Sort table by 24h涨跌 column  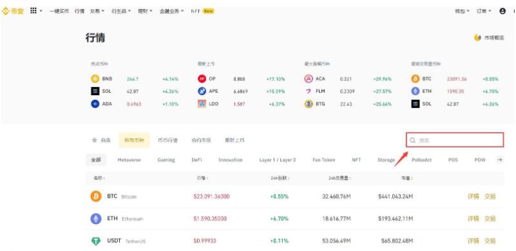coord(280,178)
